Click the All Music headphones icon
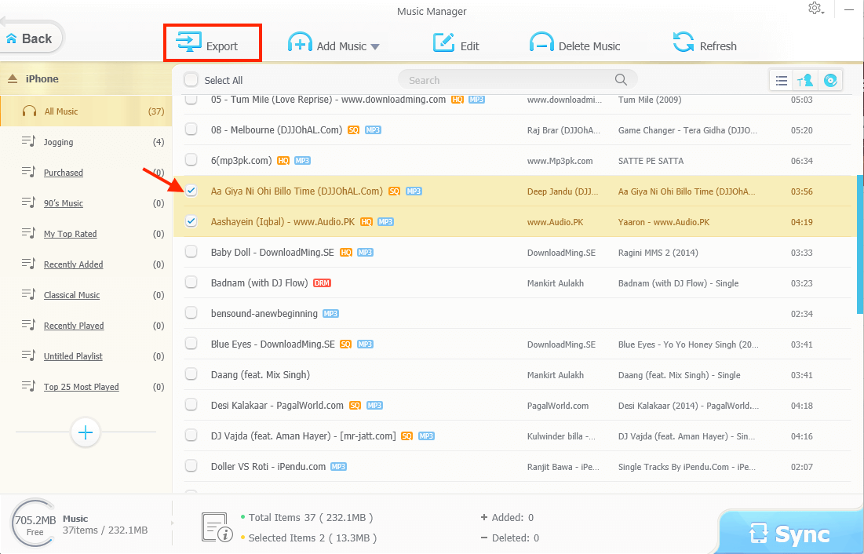 click(x=29, y=111)
